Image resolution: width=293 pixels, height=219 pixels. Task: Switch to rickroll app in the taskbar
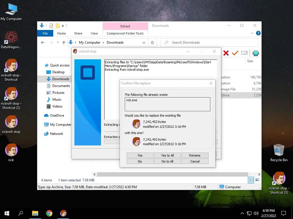coord(63,213)
